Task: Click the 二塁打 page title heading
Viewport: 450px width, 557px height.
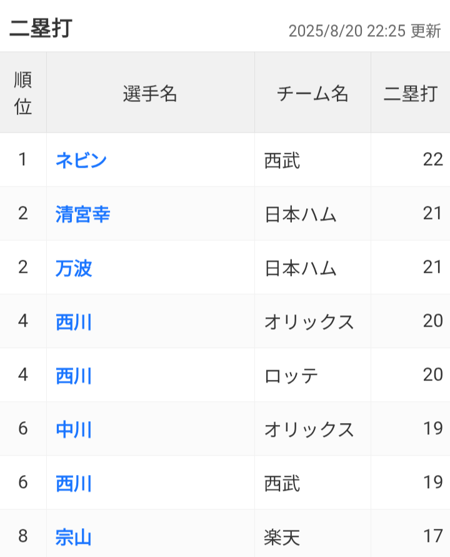Action: coord(41,29)
